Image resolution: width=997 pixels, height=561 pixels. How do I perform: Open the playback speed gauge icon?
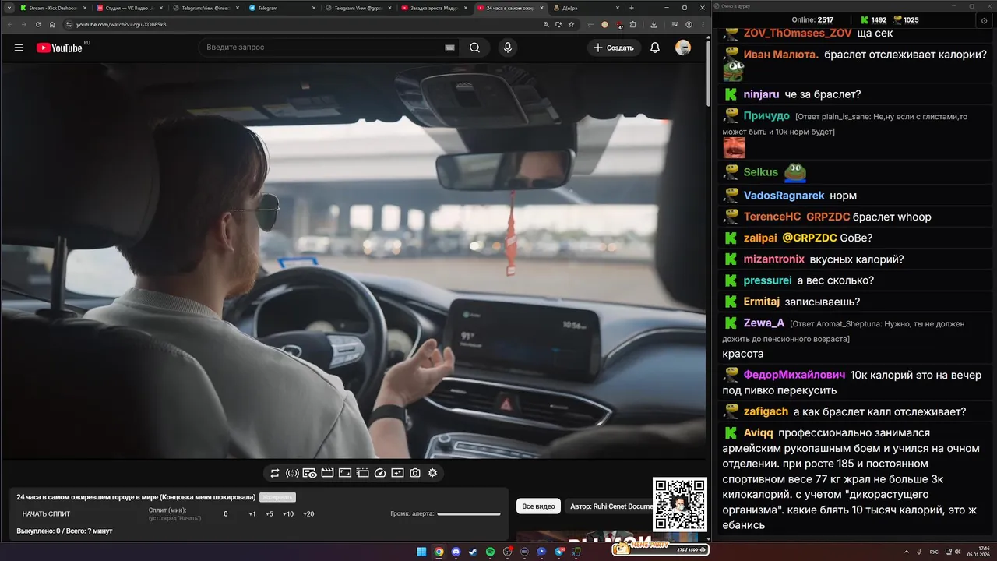[380, 473]
